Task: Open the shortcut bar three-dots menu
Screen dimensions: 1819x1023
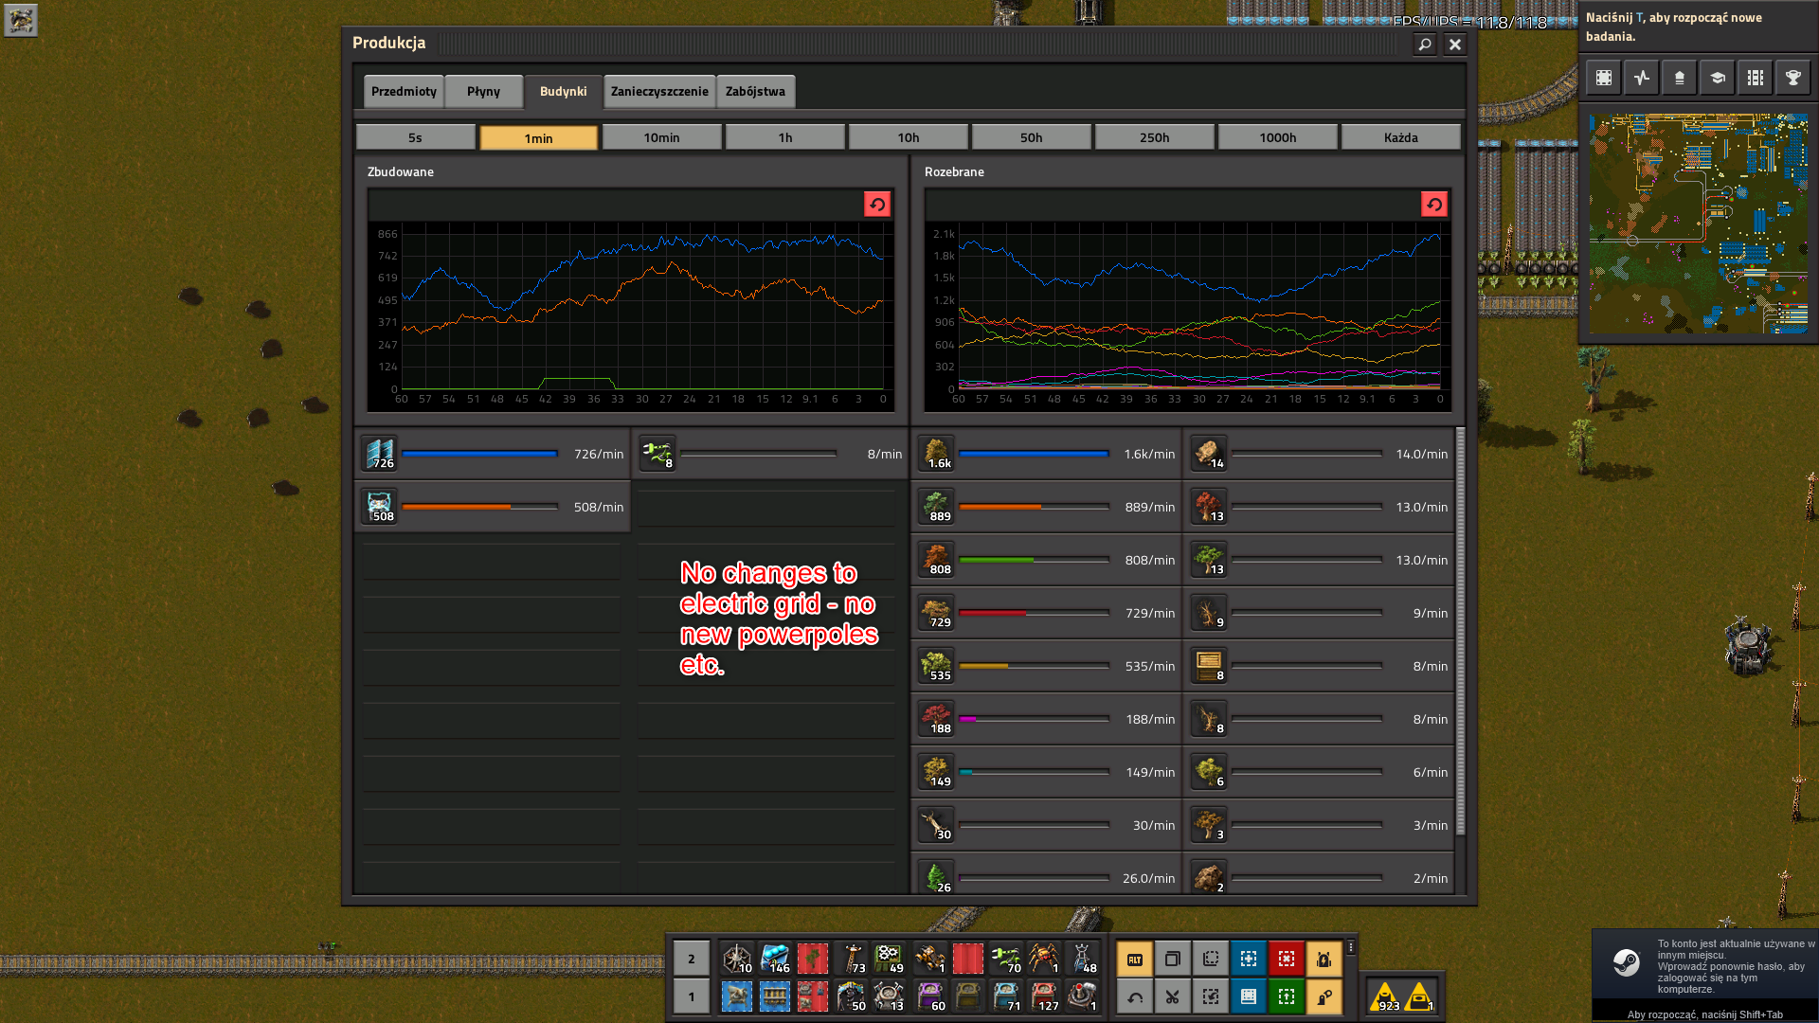Action: (x=1351, y=947)
